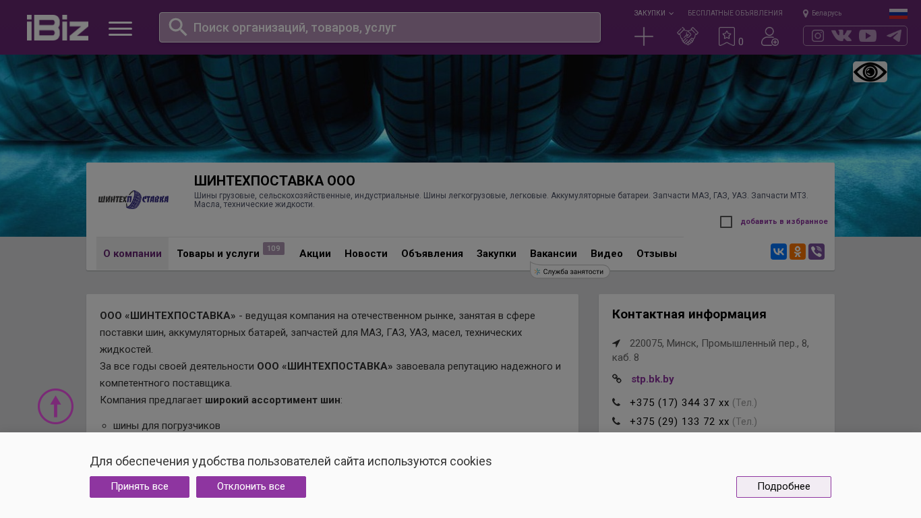This screenshot has width=921, height=518.
Task: Open the handshake partners icon
Action: 688,36
